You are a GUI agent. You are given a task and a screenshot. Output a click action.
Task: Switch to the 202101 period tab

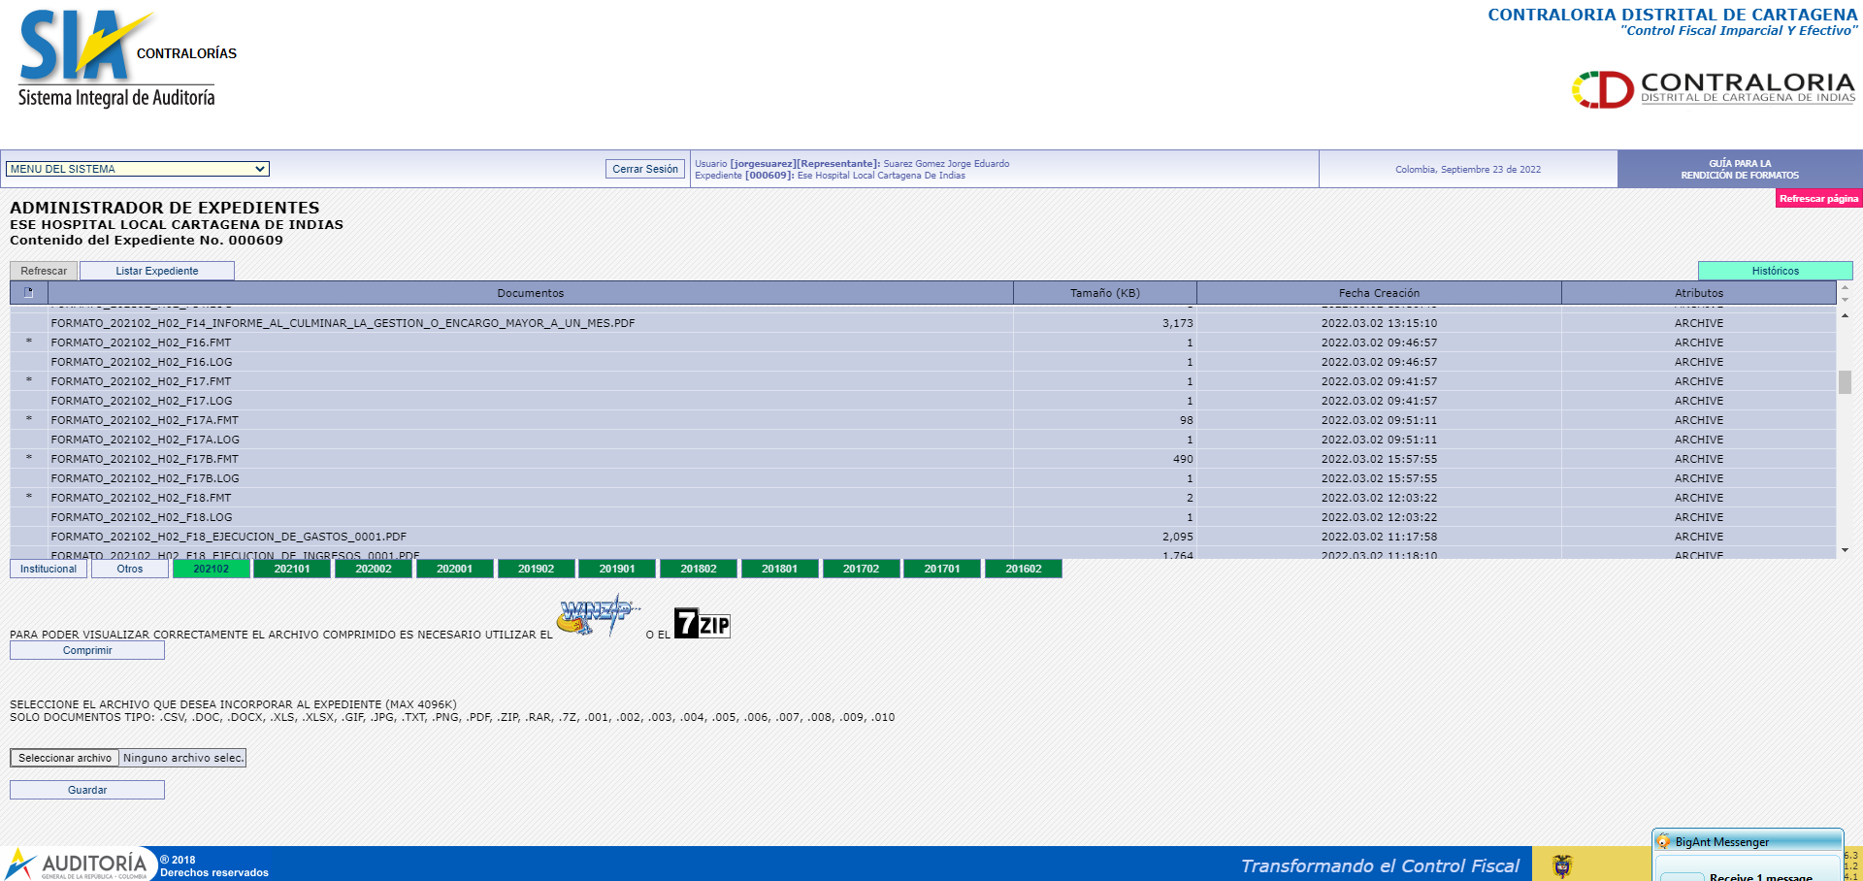point(292,569)
